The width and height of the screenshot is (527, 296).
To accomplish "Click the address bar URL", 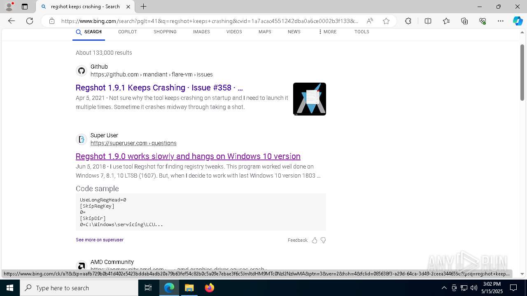I will (210, 21).
